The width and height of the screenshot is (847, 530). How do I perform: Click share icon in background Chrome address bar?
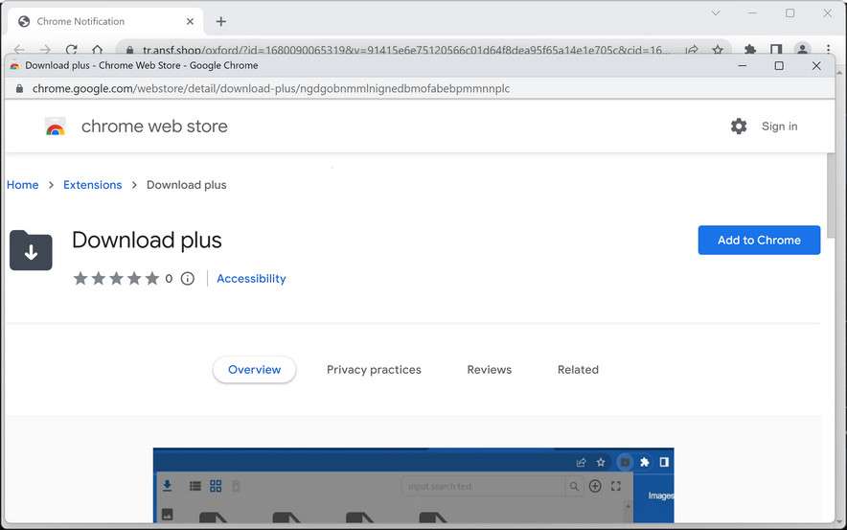[x=692, y=50]
